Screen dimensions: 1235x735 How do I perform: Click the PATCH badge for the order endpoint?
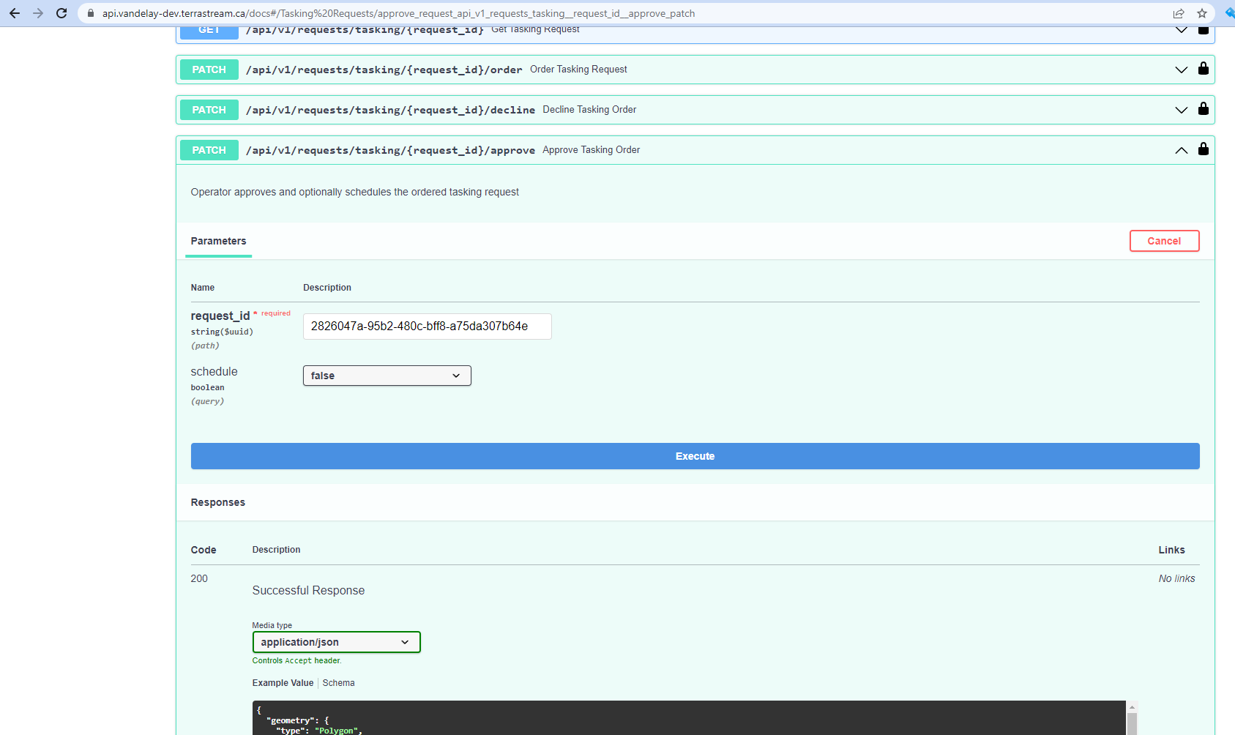[x=209, y=70]
